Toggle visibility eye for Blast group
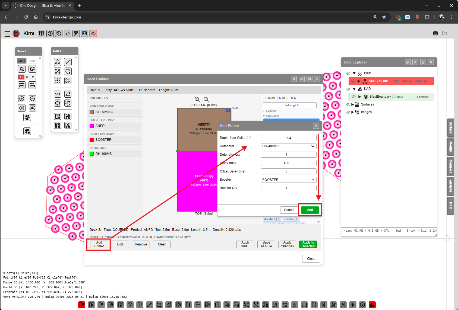458x310 pixels. [x=348, y=73]
